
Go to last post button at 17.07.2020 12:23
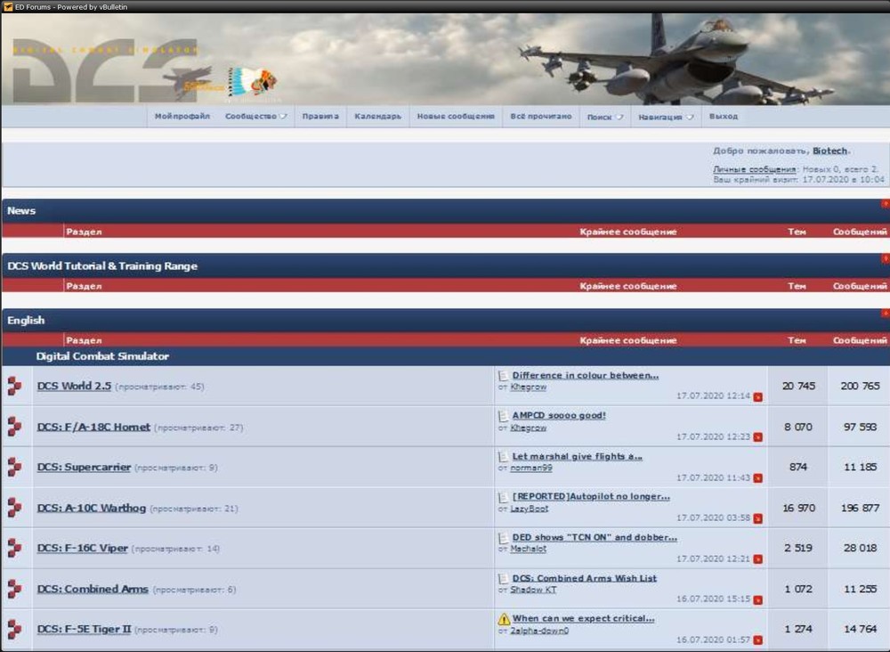[x=757, y=437]
